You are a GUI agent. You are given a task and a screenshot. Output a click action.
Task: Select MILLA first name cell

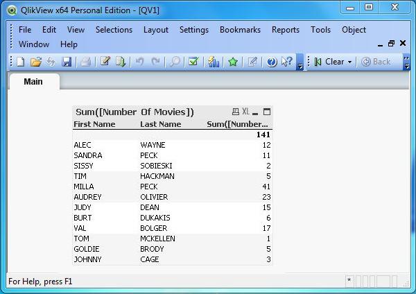click(x=84, y=187)
